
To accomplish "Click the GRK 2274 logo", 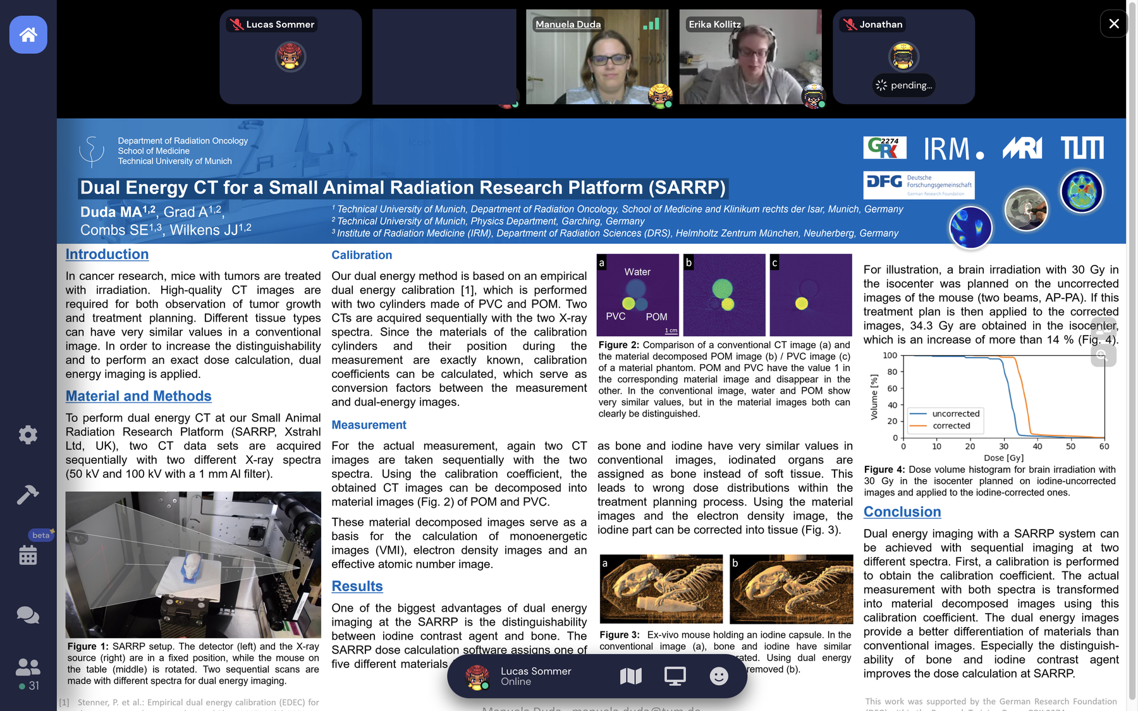I will 884,148.
